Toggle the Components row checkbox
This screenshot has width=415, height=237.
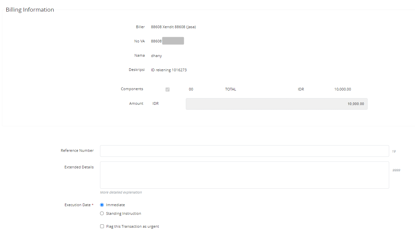(x=168, y=89)
